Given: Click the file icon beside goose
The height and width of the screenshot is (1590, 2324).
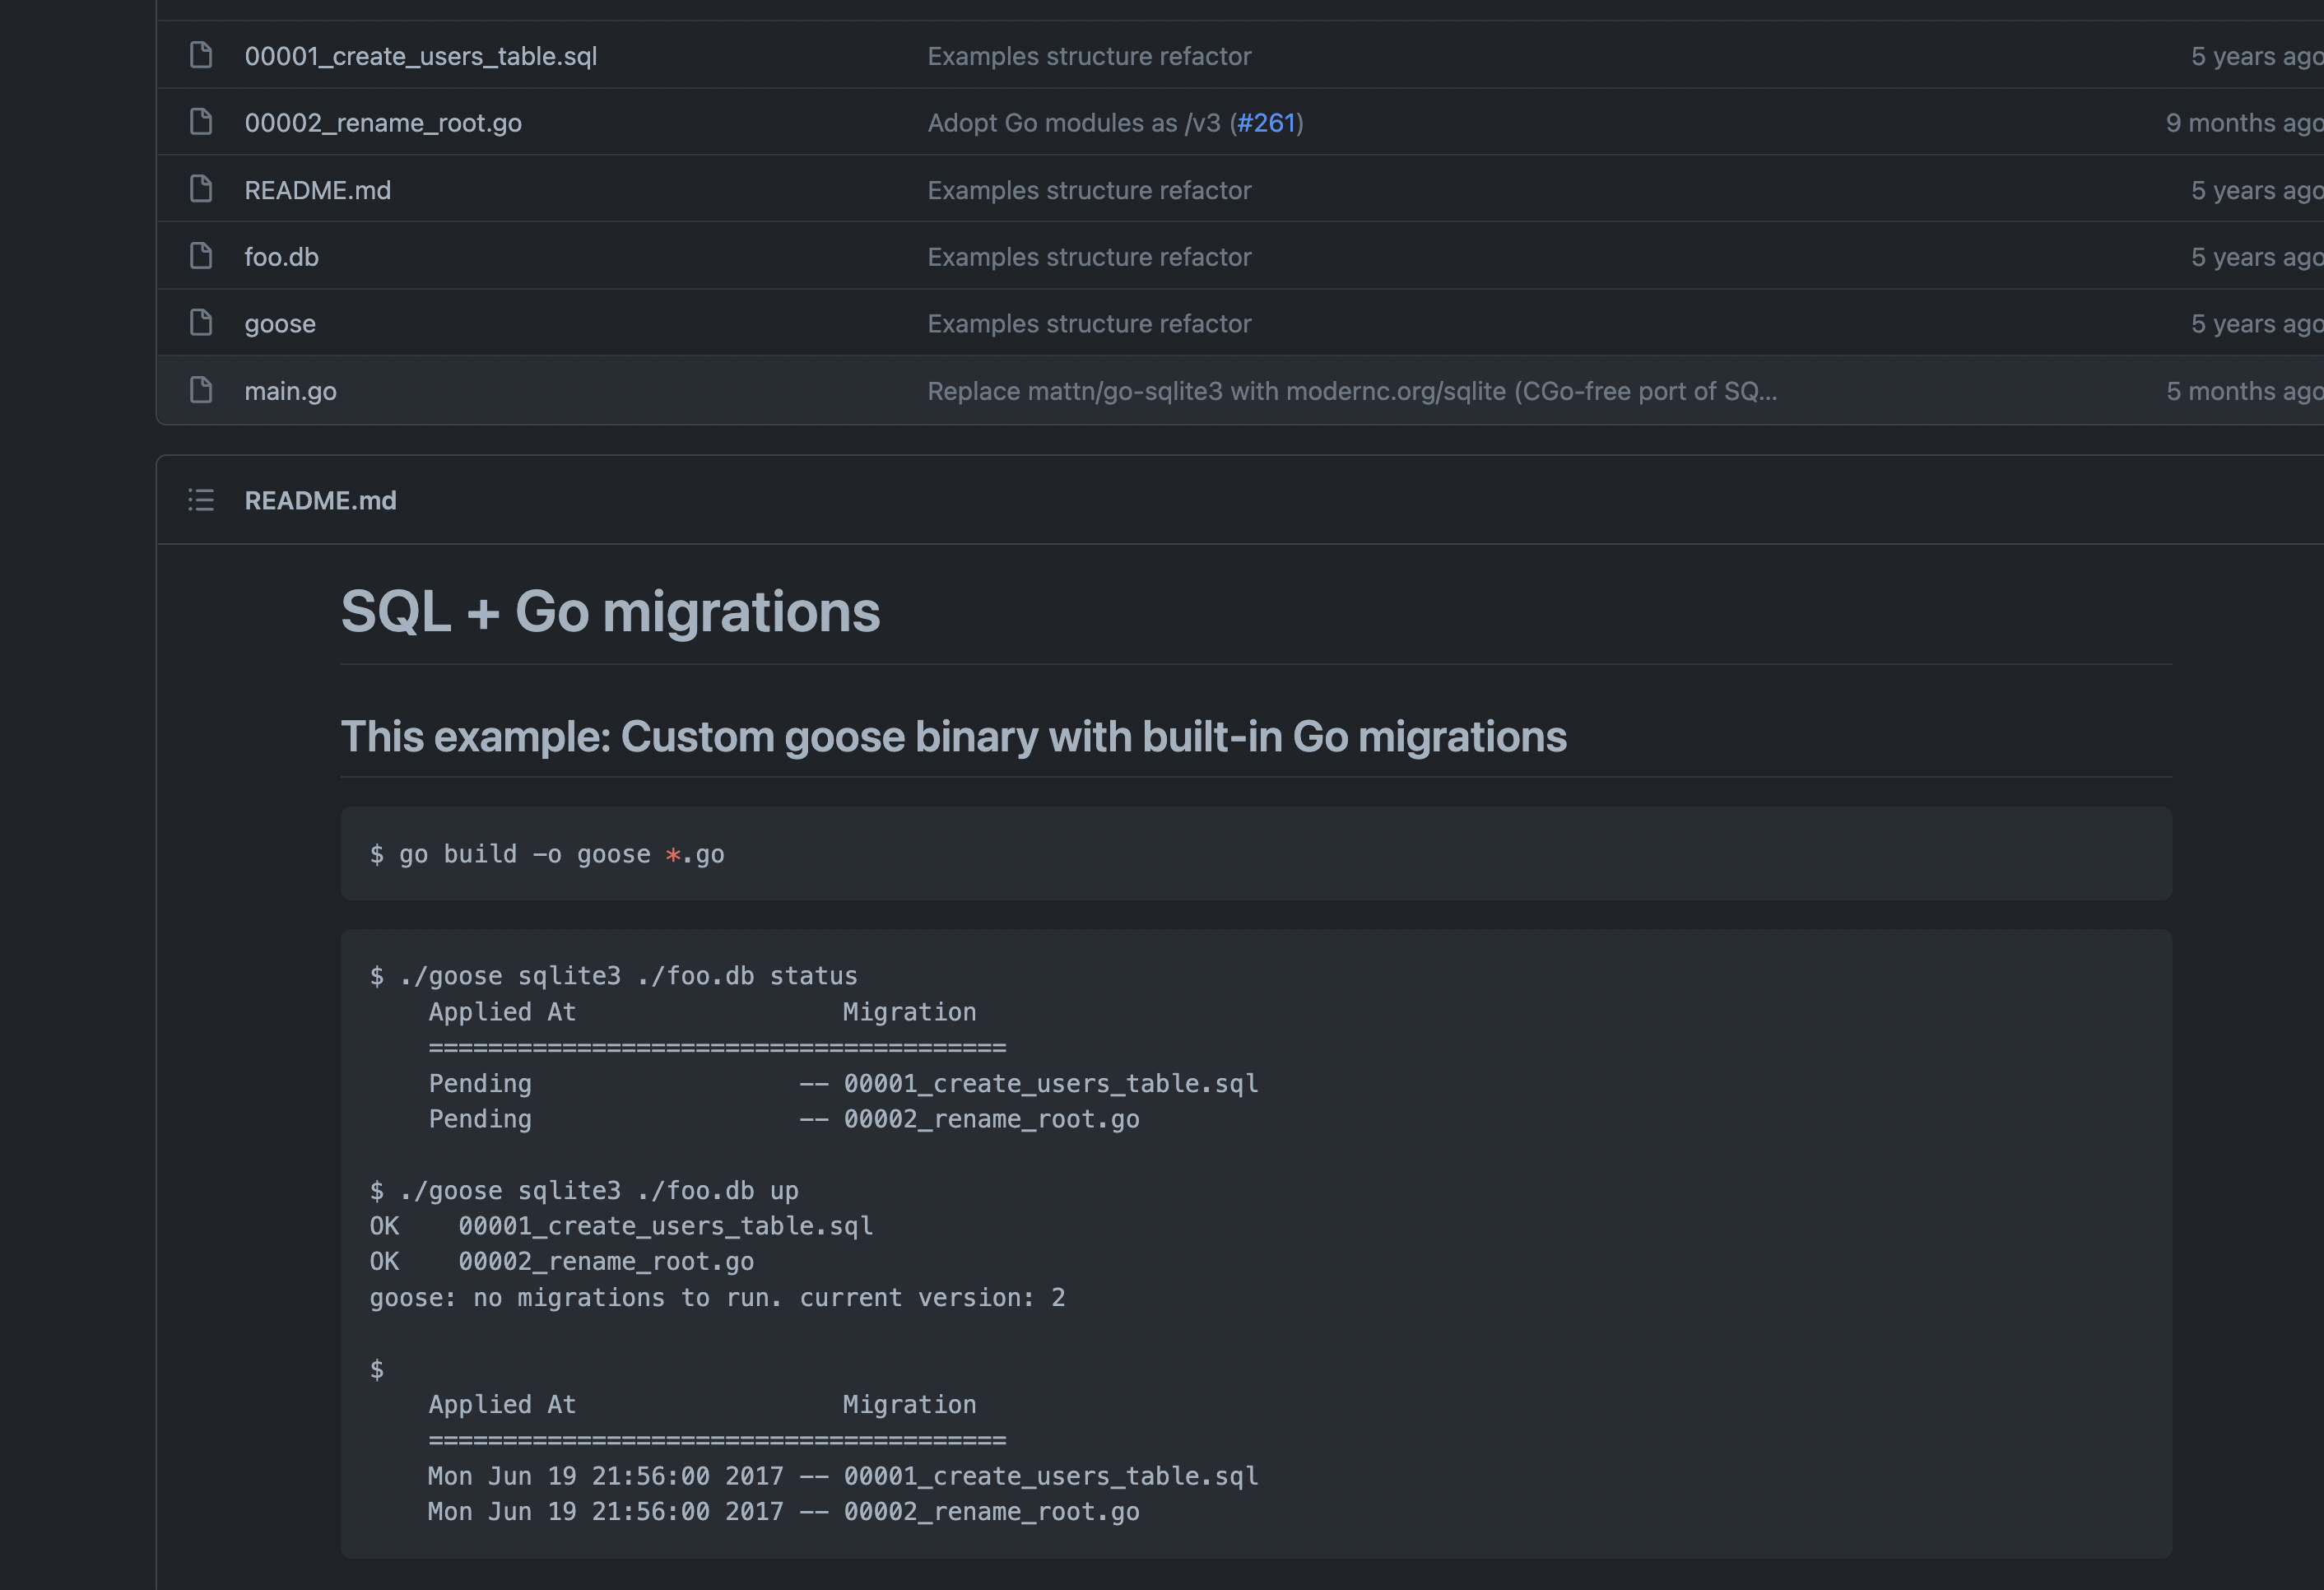Looking at the screenshot, I should (200, 322).
